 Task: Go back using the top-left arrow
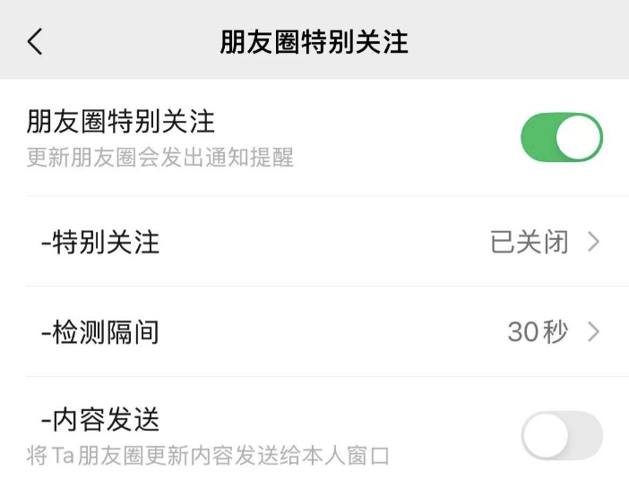pos(35,42)
